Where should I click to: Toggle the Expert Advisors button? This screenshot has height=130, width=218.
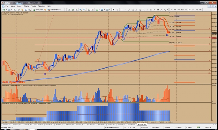tap(54, 10)
